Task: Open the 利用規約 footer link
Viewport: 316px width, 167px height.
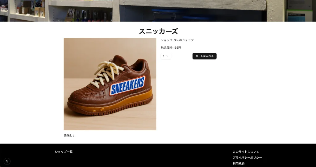Action: (239, 164)
